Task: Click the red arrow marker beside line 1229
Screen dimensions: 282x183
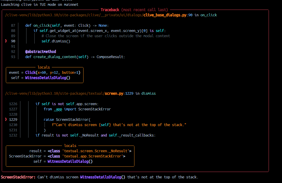Action: pos(6,120)
